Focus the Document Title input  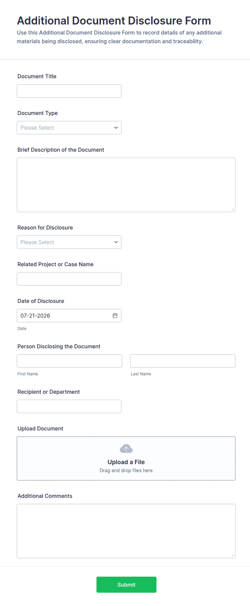[69, 91]
